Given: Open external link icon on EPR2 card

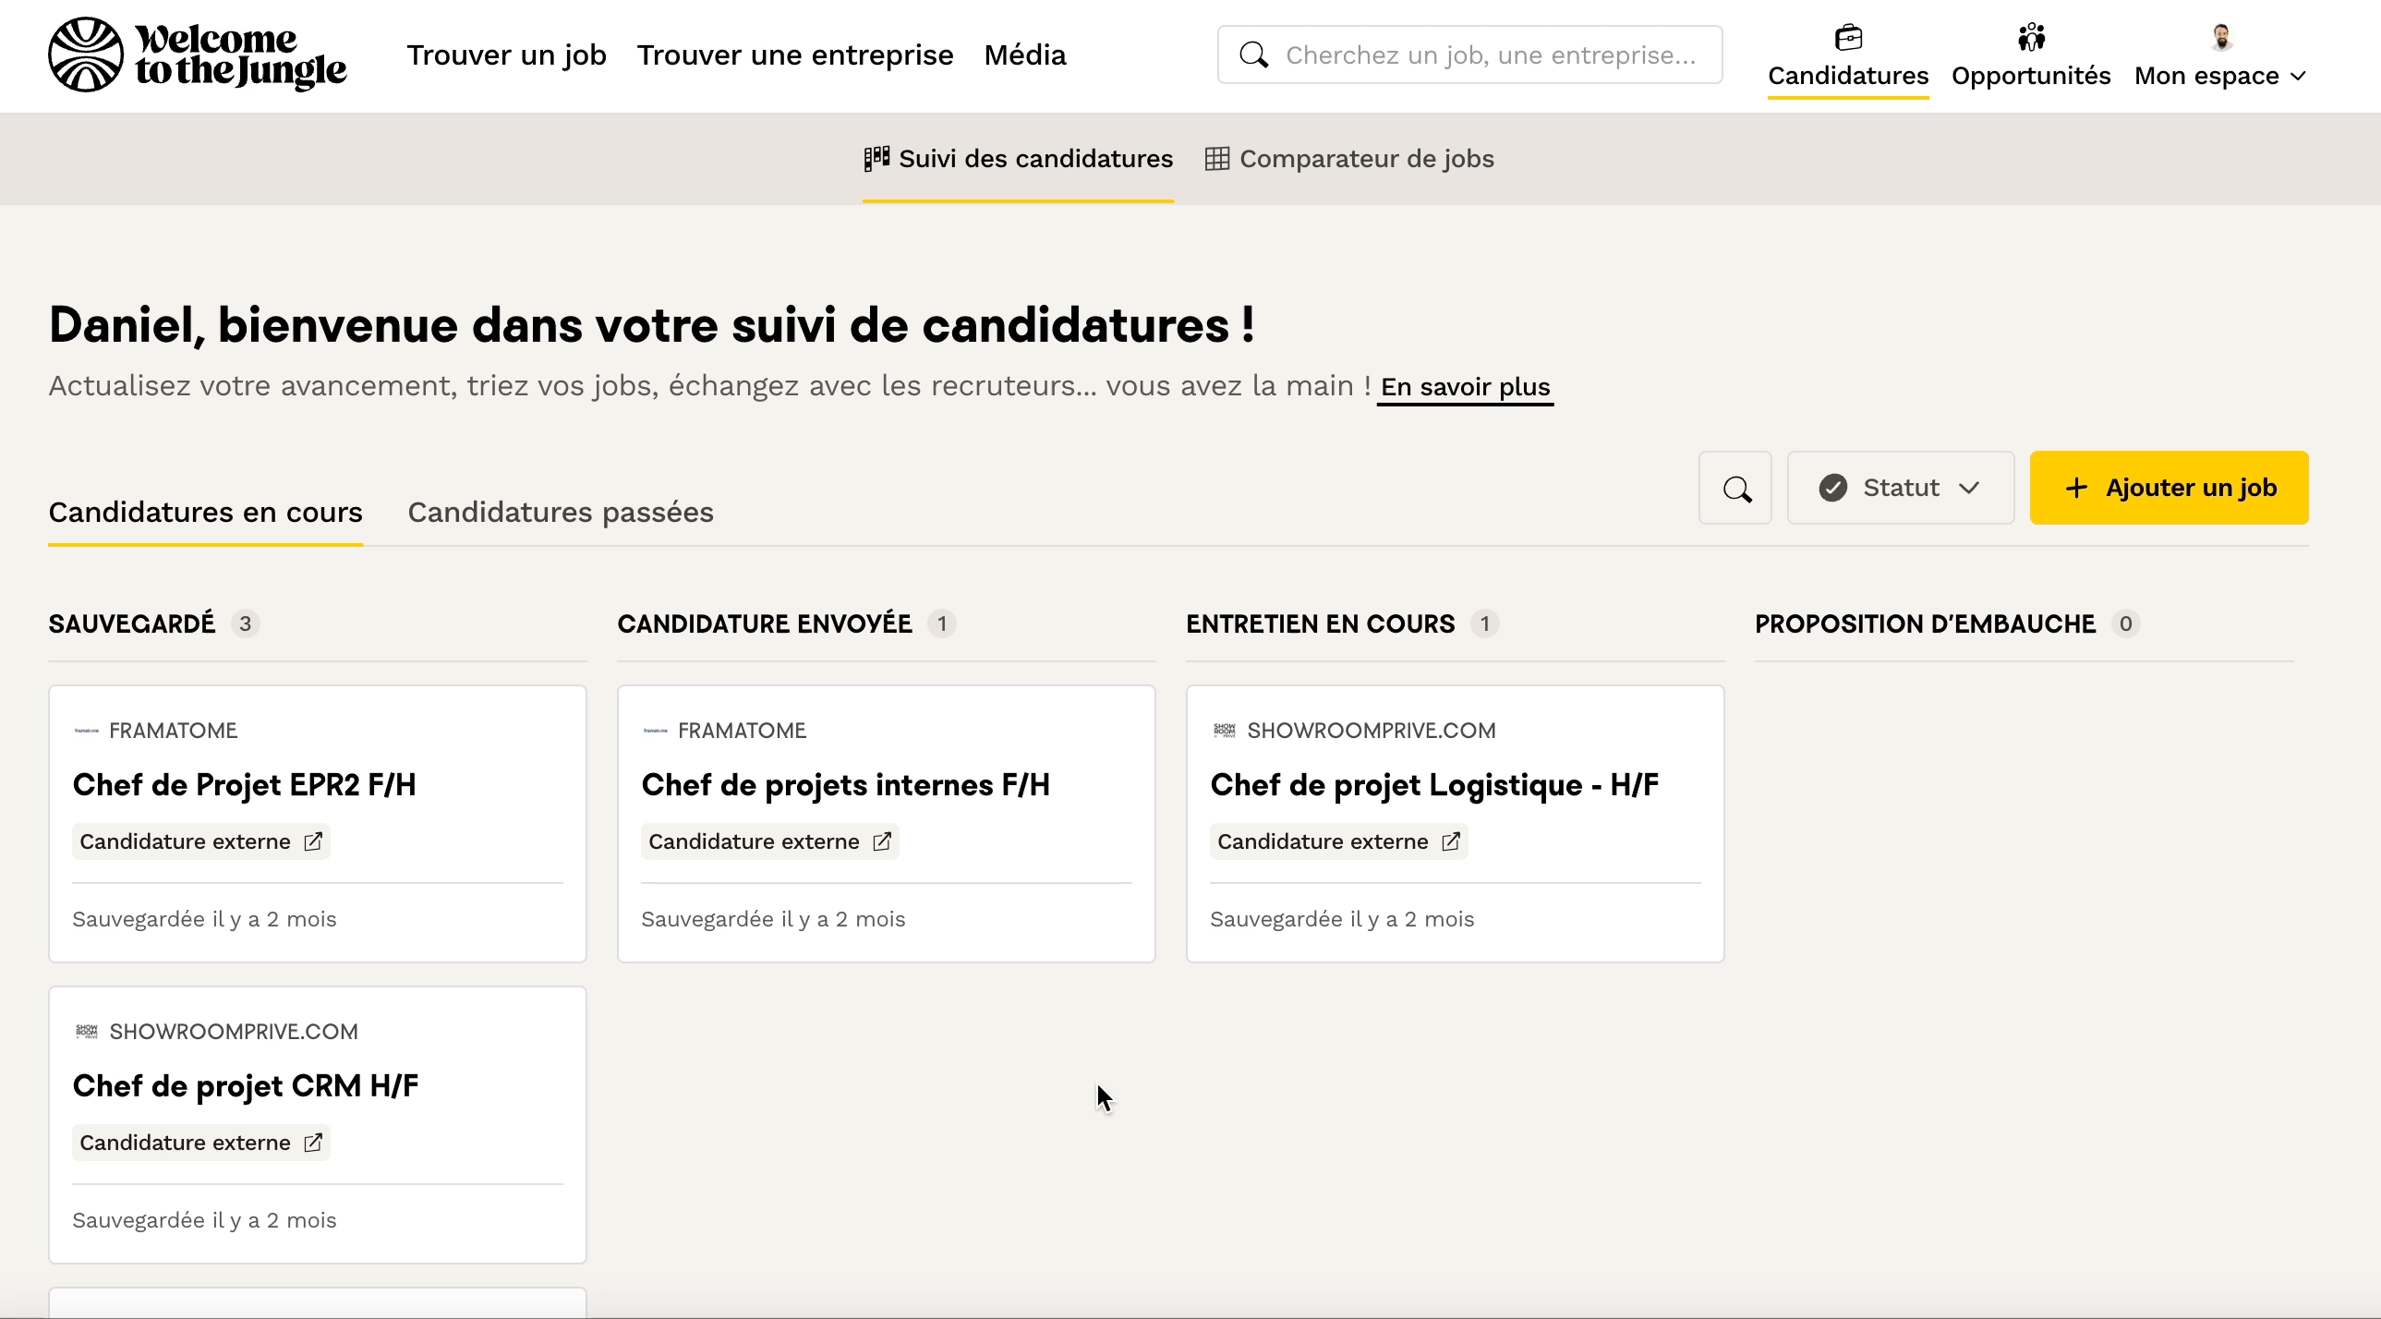Looking at the screenshot, I should click(313, 841).
